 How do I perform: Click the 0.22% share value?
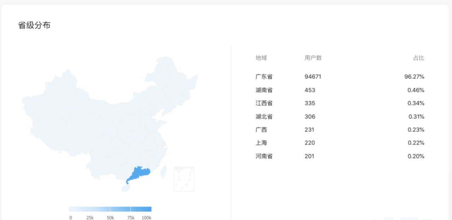(416, 143)
